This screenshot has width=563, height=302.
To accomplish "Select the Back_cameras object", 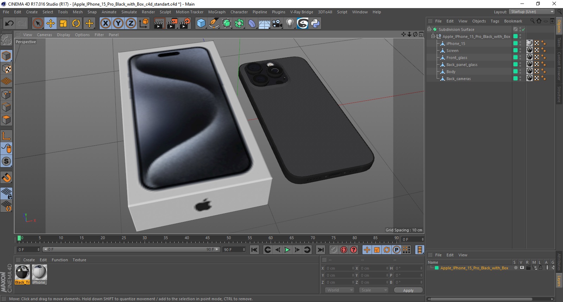I will pos(458,79).
